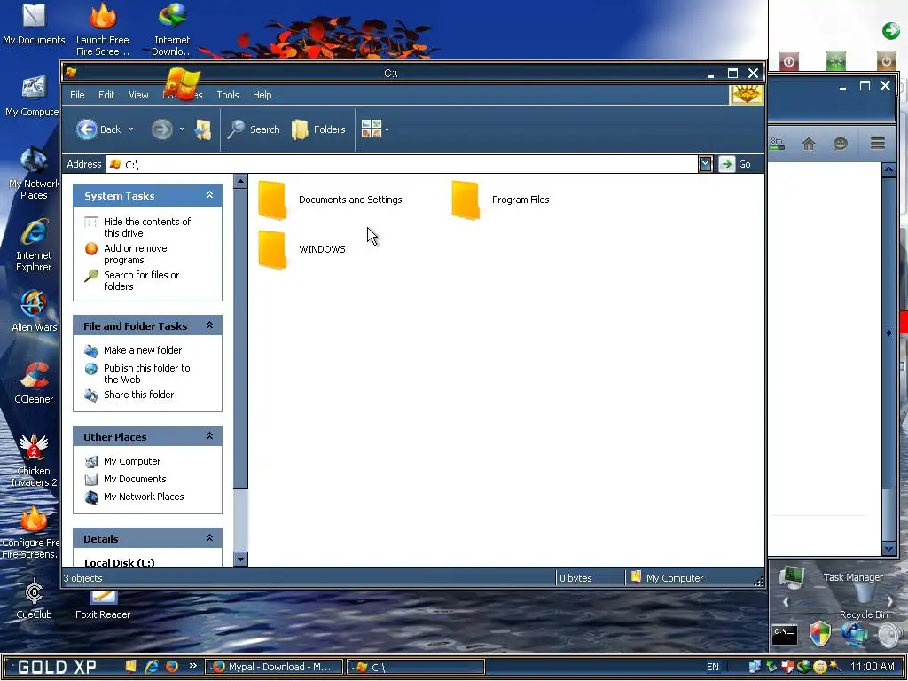Image resolution: width=908 pixels, height=681 pixels.
Task: Switch to Mypal - Download taskbar button
Action: tap(274, 667)
